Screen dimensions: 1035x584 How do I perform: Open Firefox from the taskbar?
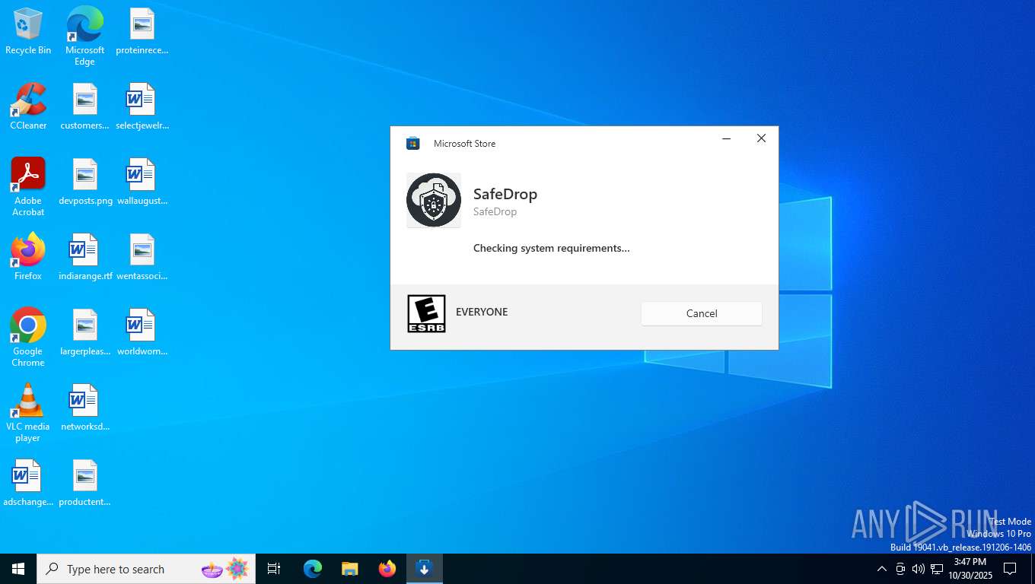point(387,569)
